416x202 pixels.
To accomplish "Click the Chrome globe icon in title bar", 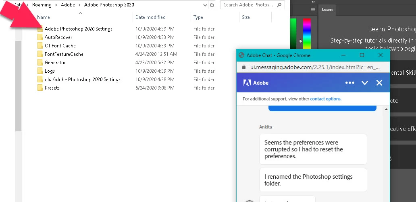I will (x=241, y=55).
